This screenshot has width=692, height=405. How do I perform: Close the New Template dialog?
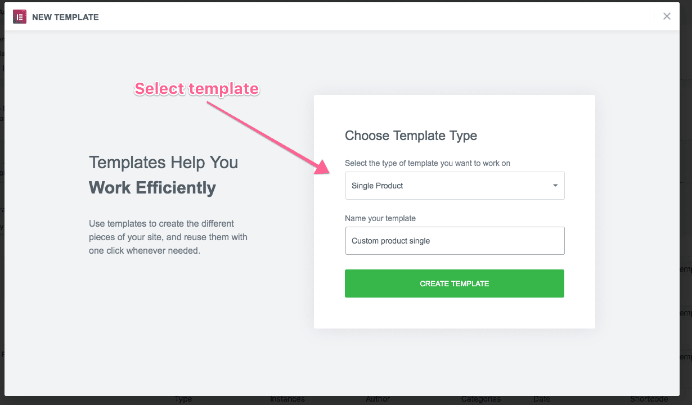[667, 16]
